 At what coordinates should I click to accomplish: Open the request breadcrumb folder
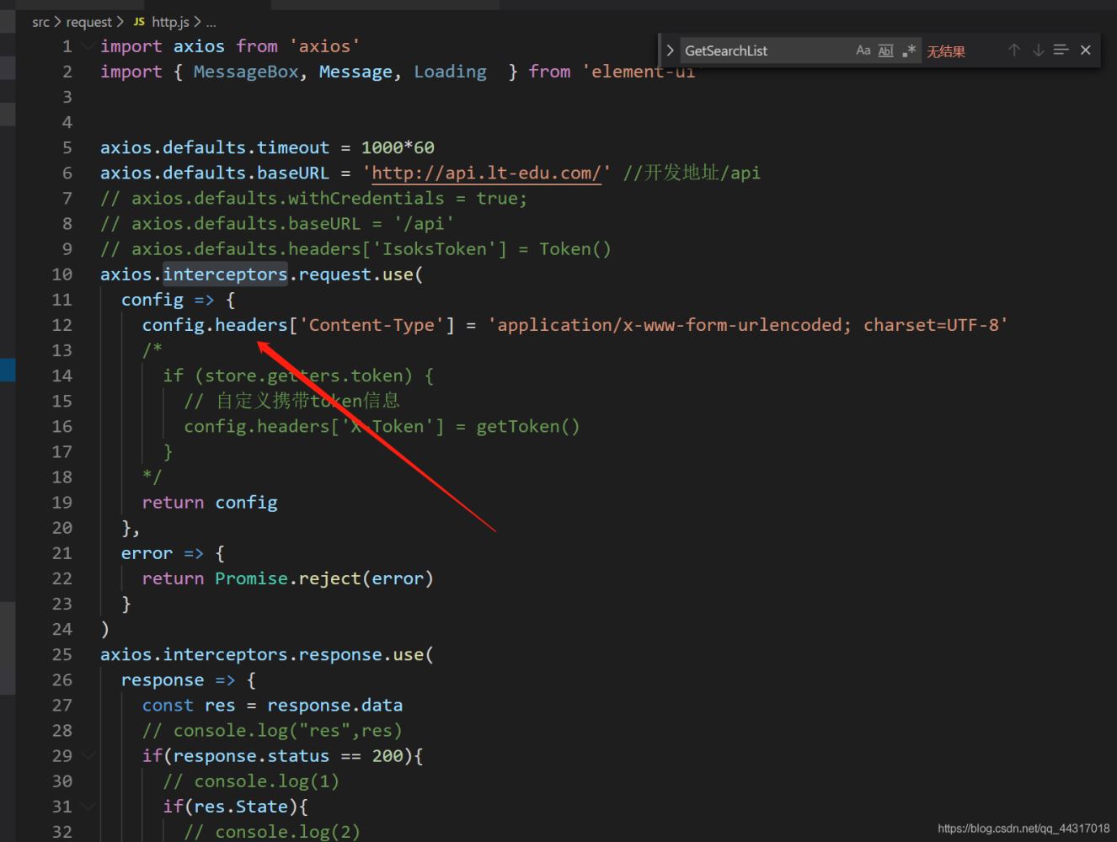pyautogui.click(x=88, y=22)
